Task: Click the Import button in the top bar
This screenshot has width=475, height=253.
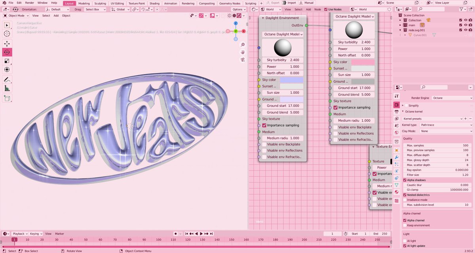Action: click(289, 3)
